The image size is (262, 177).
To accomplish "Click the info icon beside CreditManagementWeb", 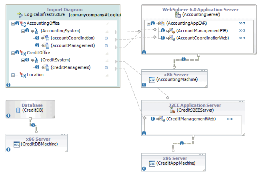I will click(x=153, y=119).
